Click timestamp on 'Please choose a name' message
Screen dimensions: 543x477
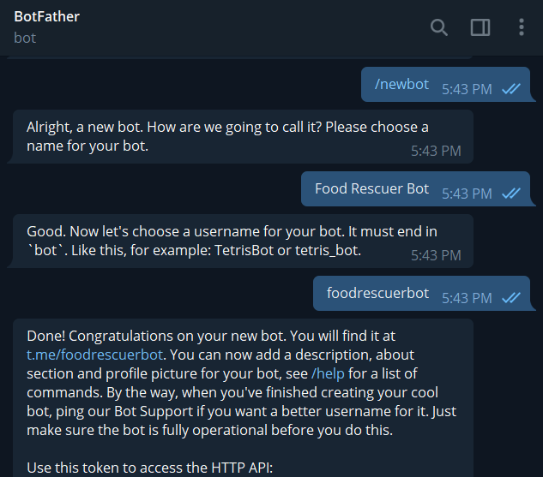(436, 151)
